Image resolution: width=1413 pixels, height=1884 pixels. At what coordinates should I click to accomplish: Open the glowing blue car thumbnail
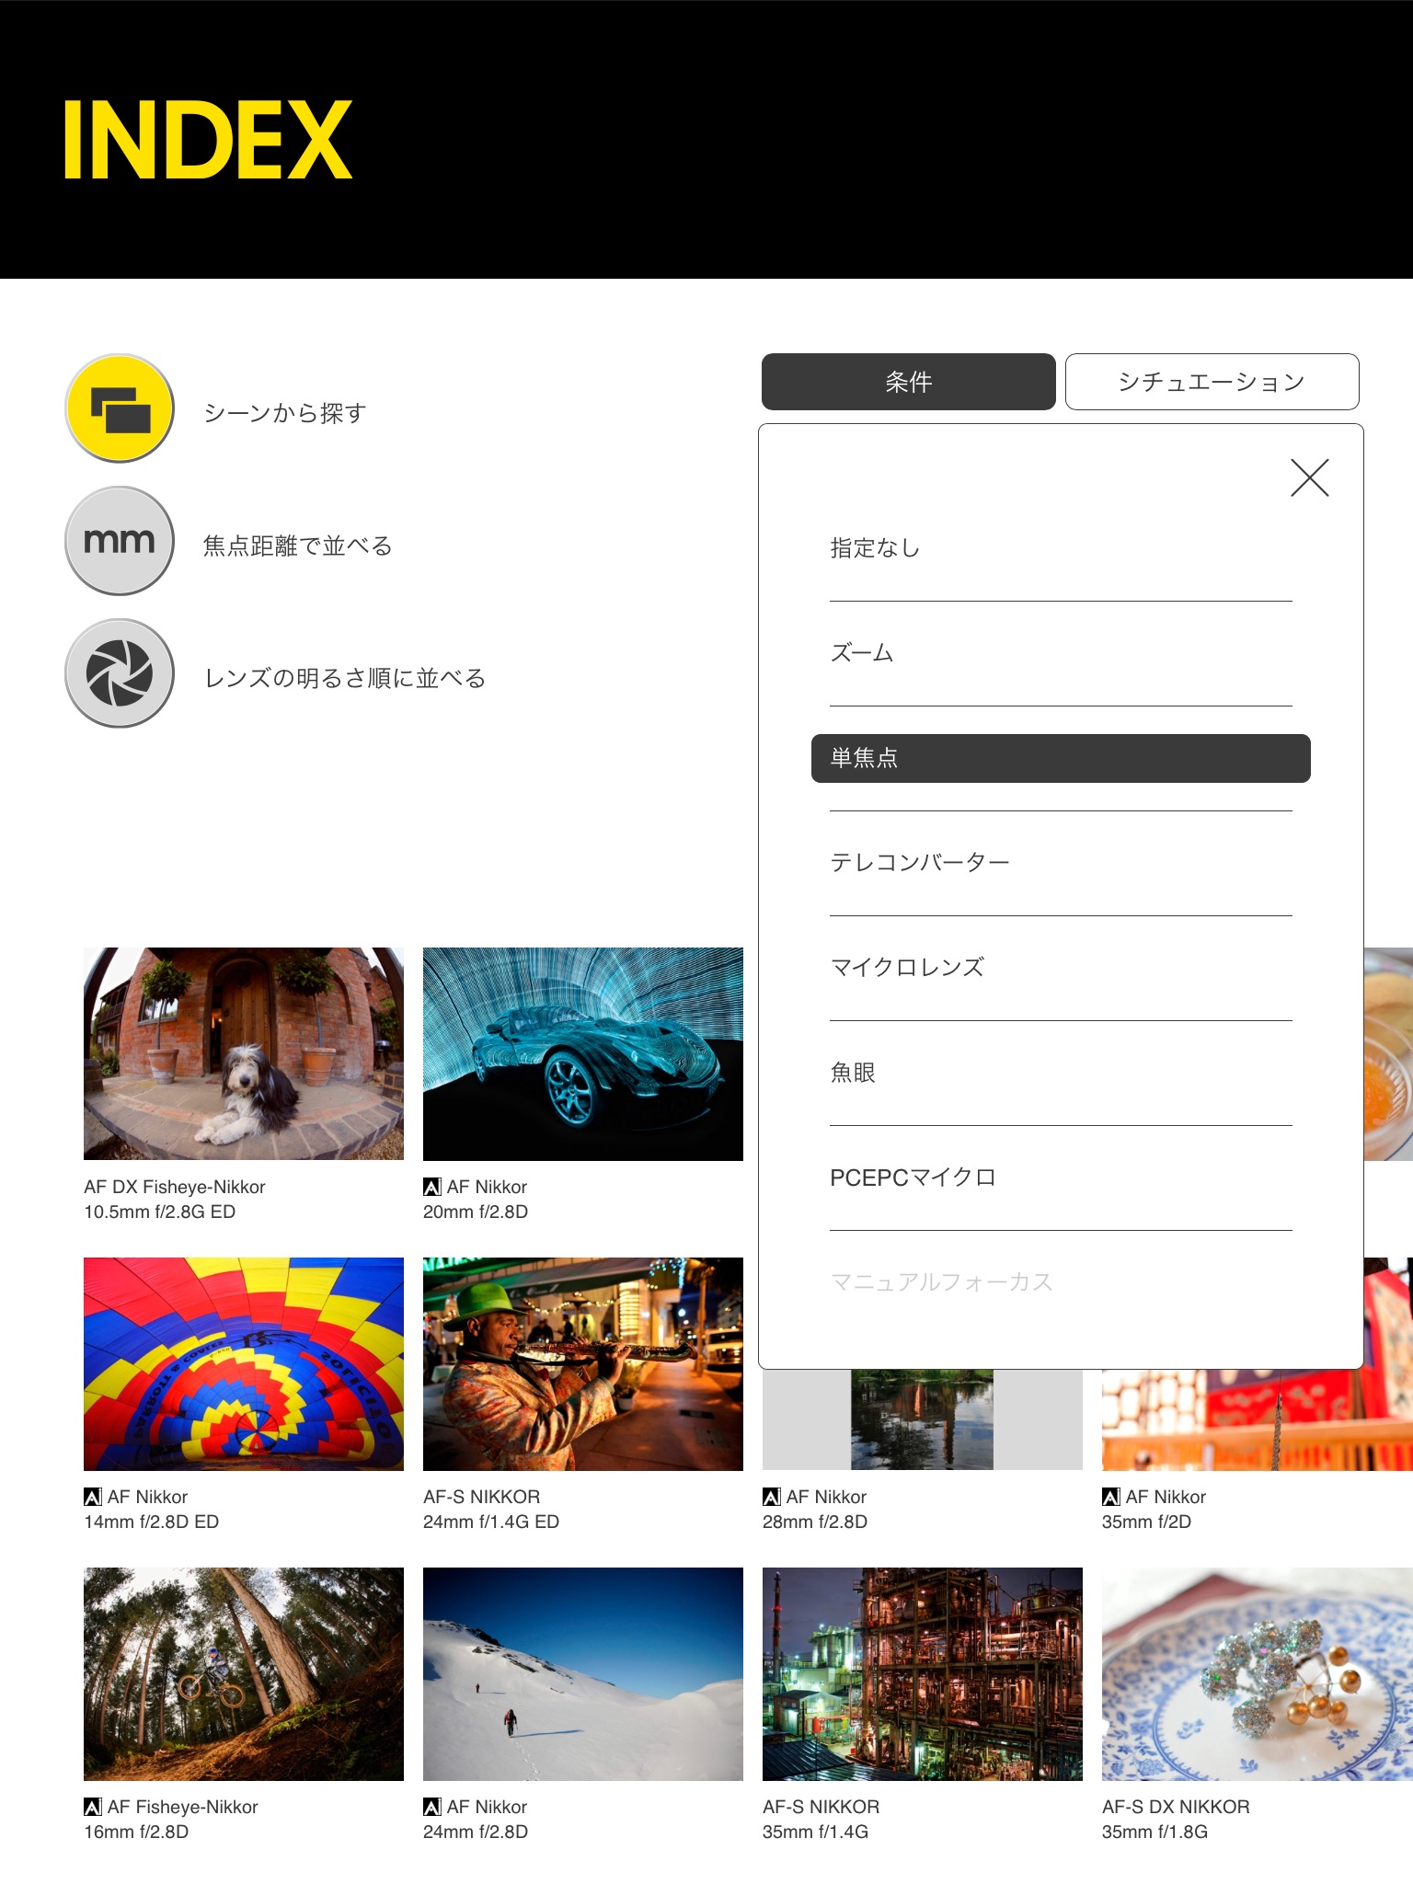tap(582, 1053)
